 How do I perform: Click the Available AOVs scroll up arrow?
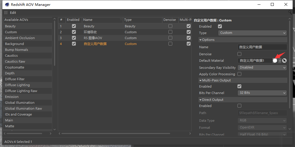click(x=55, y=19)
